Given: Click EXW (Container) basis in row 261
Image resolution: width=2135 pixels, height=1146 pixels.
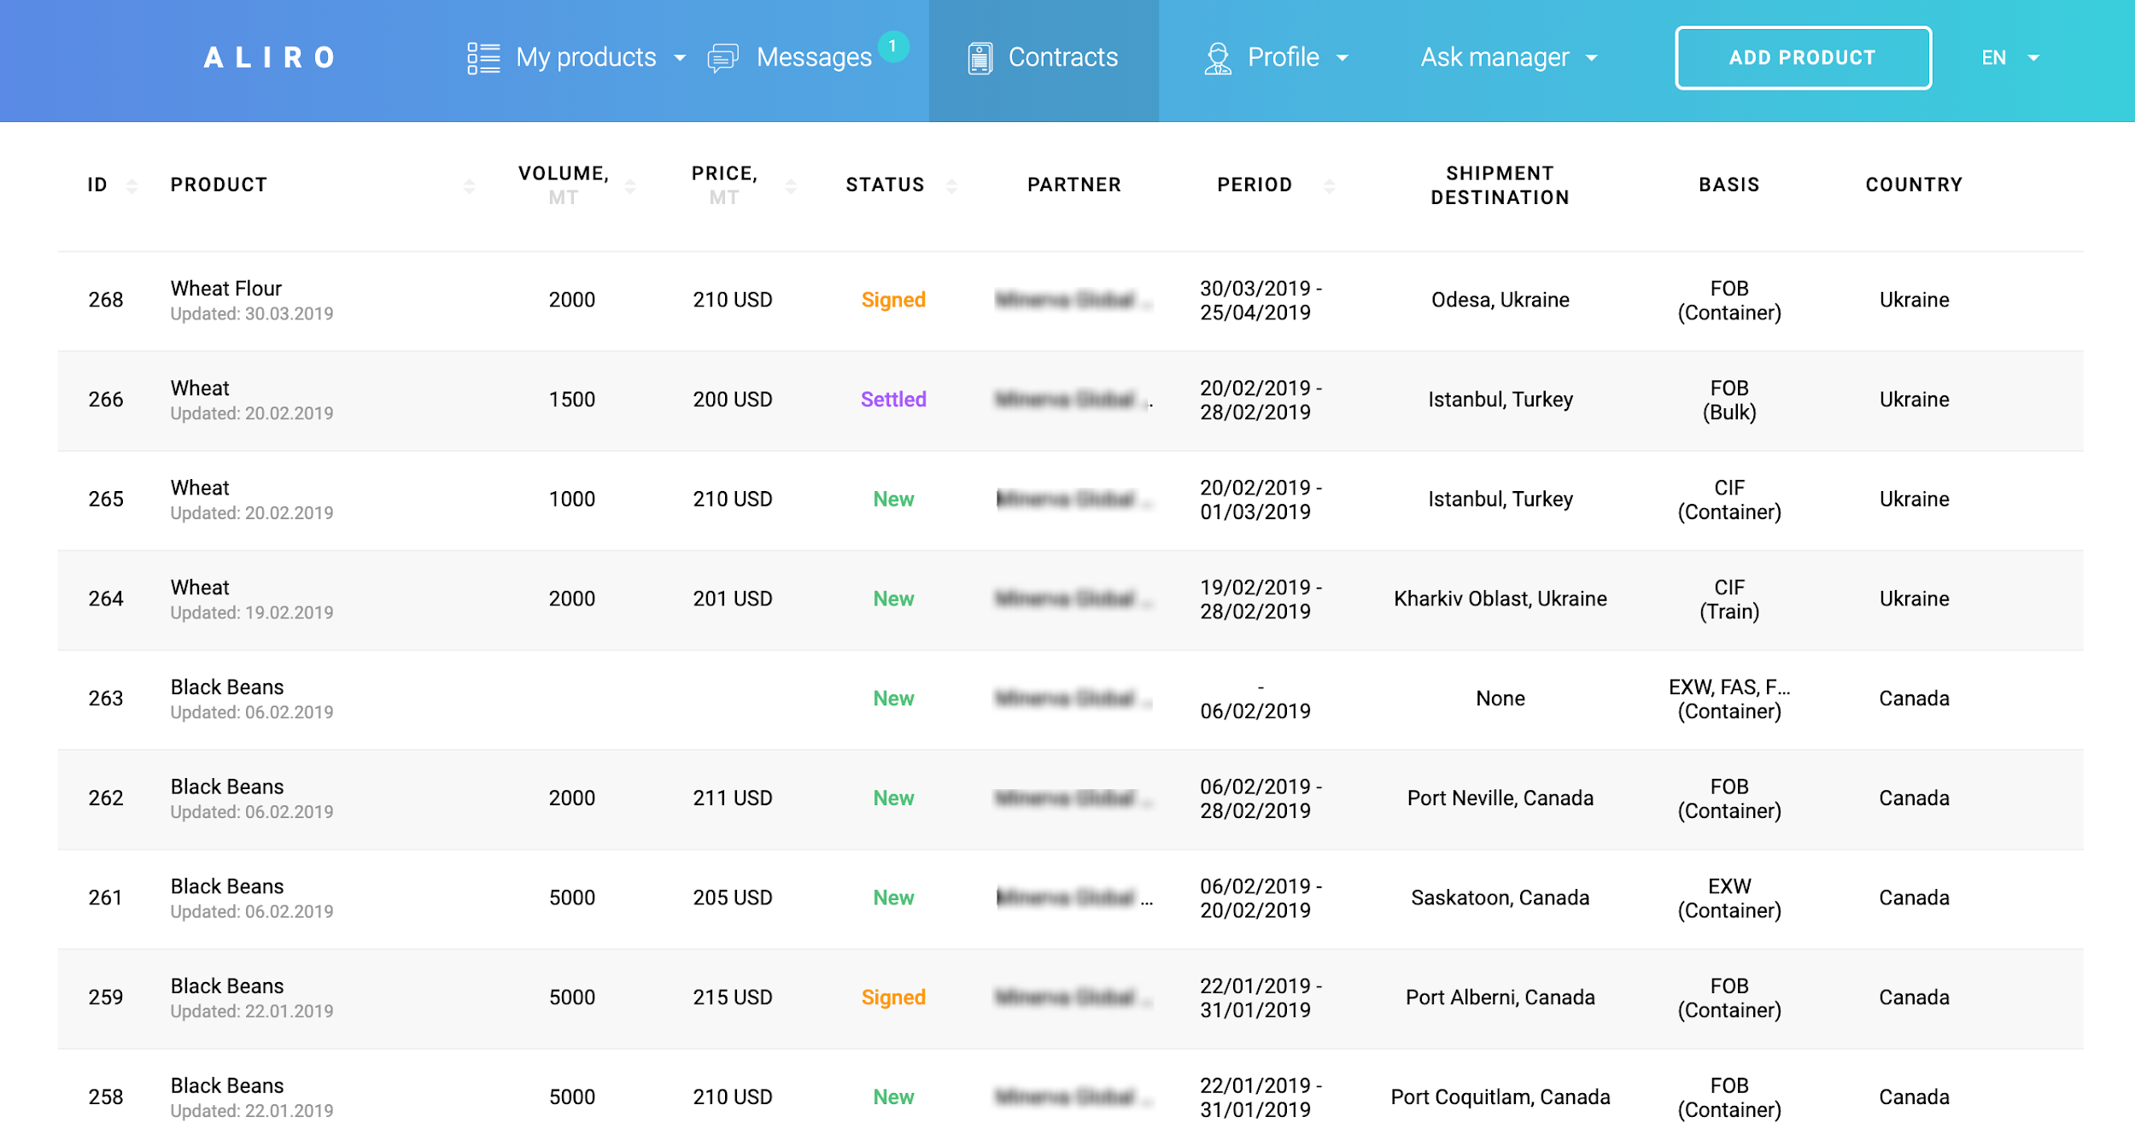Looking at the screenshot, I should click(1729, 898).
